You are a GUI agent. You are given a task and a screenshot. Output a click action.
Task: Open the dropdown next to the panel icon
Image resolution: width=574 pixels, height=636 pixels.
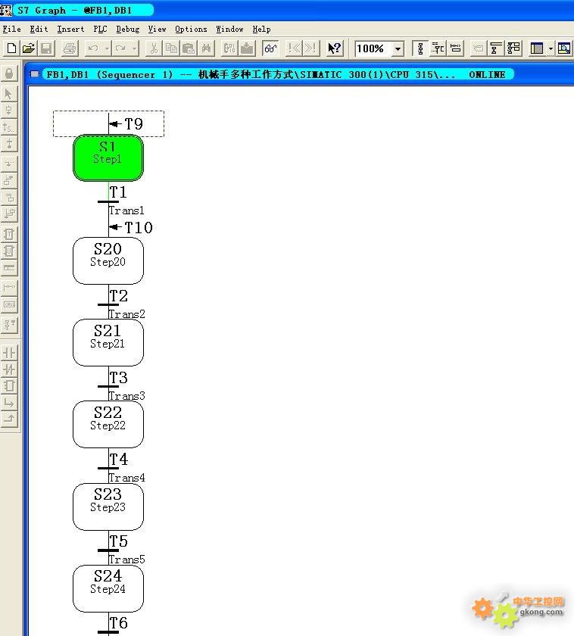(x=551, y=48)
